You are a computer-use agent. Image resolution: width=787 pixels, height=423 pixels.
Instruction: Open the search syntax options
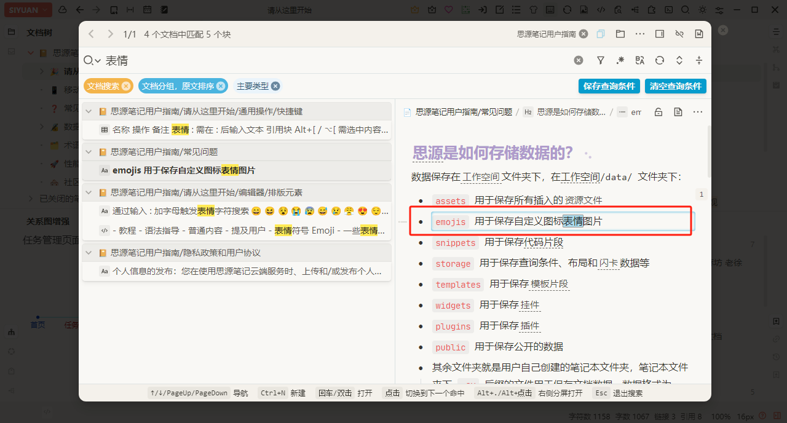620,60
